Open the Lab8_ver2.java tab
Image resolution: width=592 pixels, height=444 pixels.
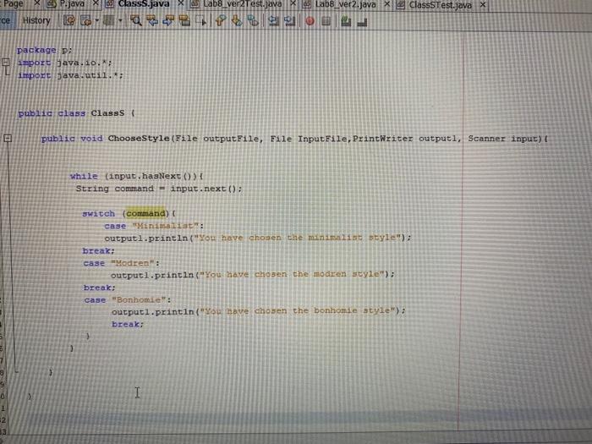pos(345,4)
